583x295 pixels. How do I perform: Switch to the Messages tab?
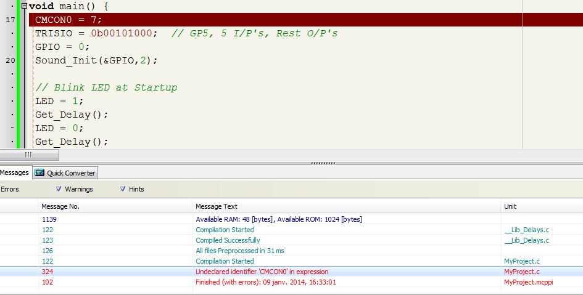[x=14, y=173]
